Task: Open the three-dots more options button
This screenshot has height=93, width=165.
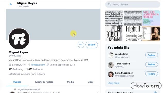Action: pyautogui.click(x=81, y=45)
